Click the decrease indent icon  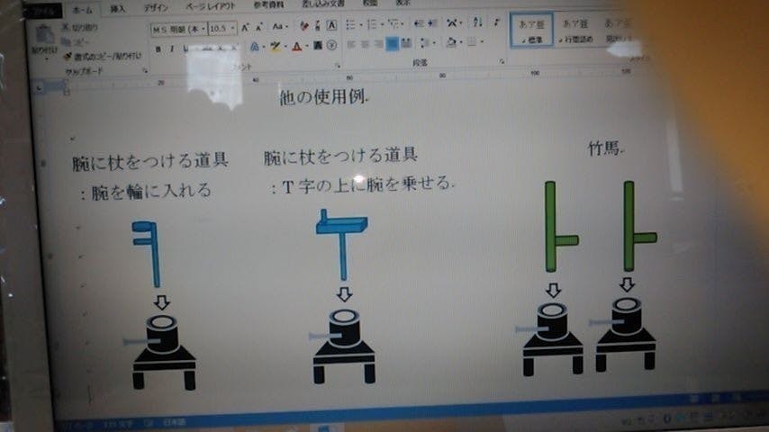[x=417, y=23]
